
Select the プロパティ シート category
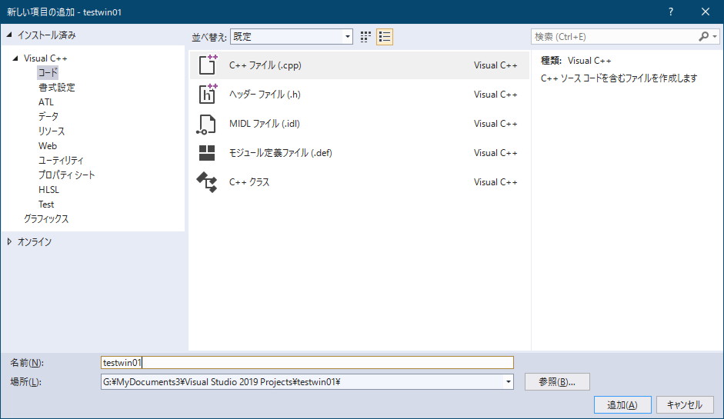(x=66, y=175)
